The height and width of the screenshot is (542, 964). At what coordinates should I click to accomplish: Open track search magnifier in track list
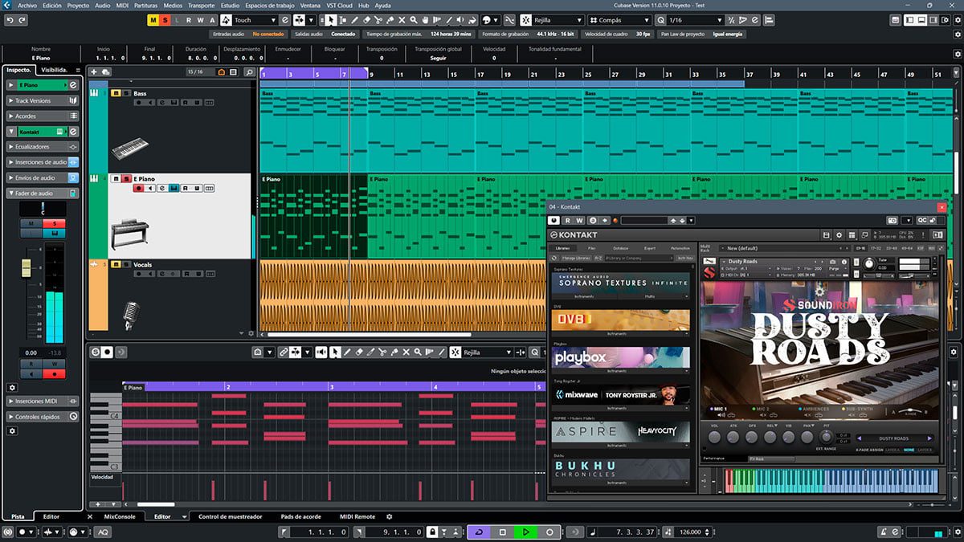point(249,72)
